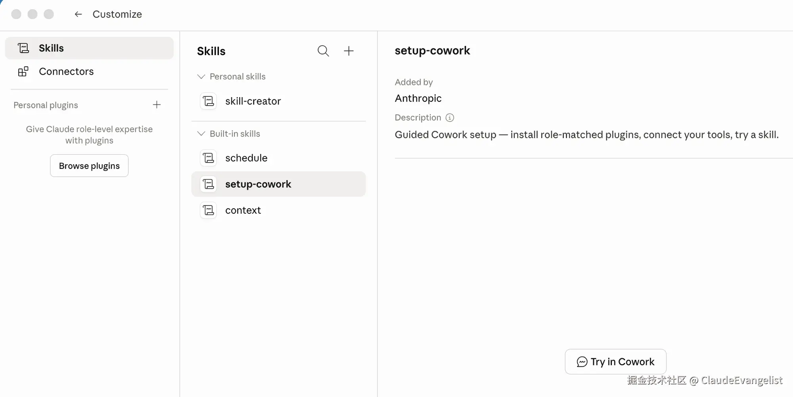Switch to Connectors in sidebar
This screenshot has height=397, width=793.
click(x=89, y=71)
